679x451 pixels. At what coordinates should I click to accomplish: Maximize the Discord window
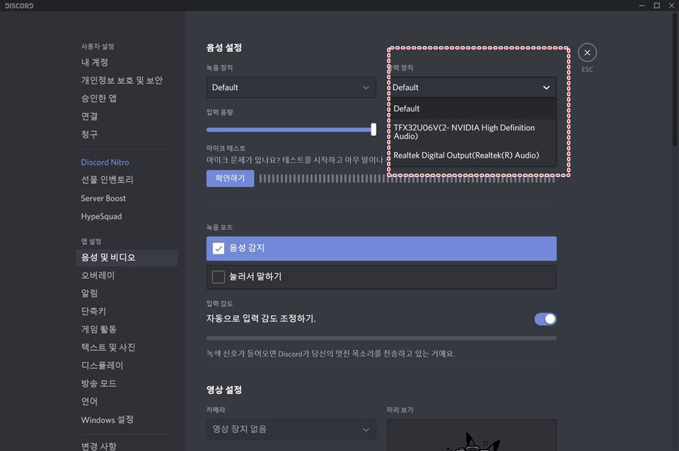click(657, 5)
